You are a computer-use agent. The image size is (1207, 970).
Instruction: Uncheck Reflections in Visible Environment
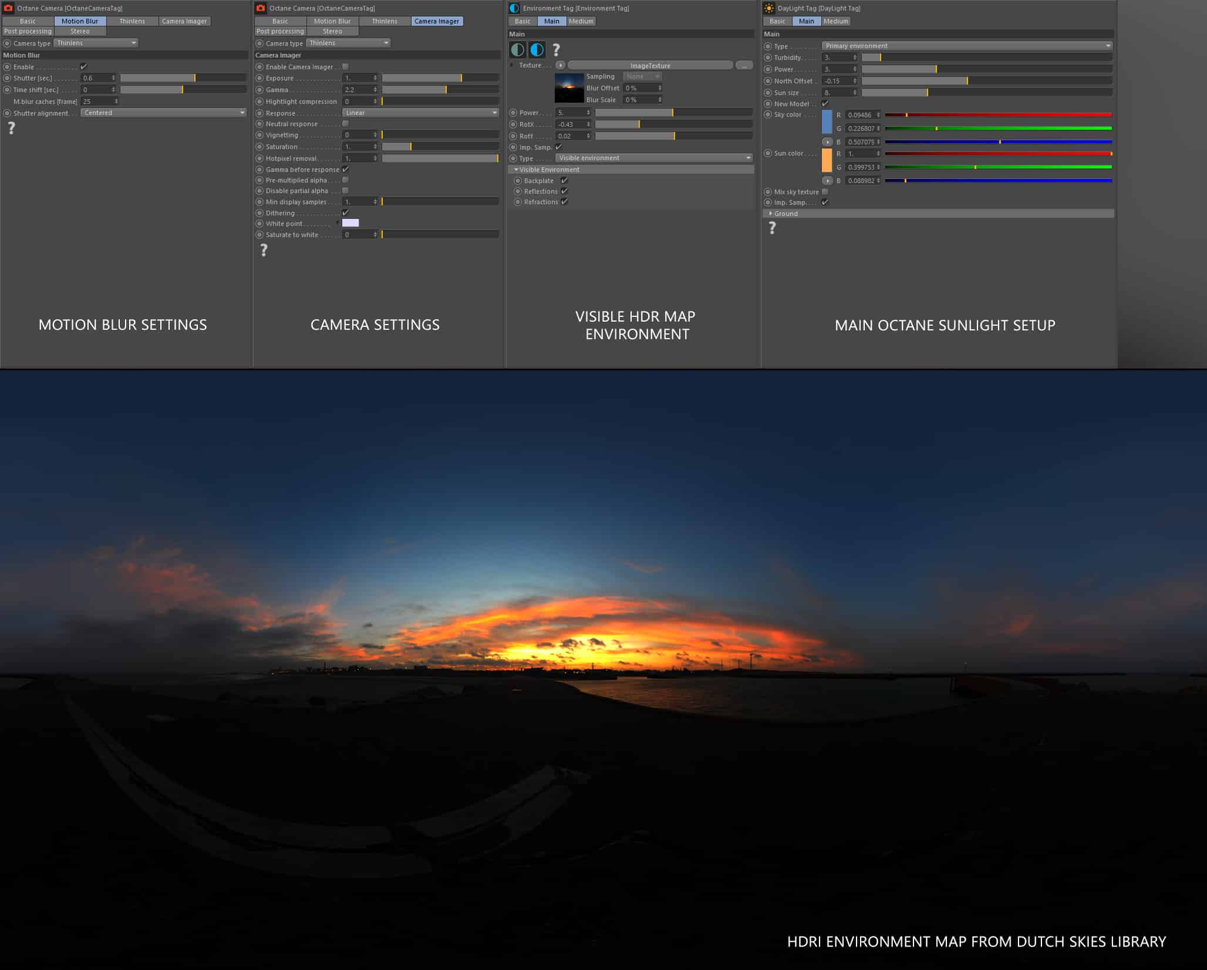point(564,191)
